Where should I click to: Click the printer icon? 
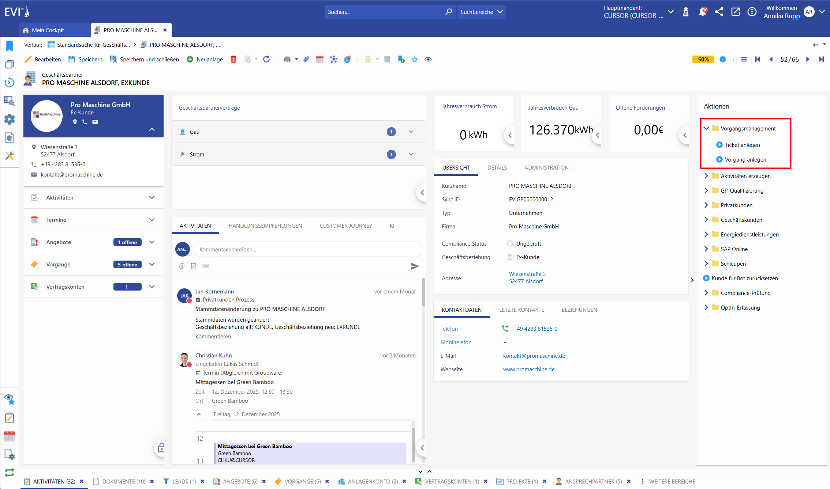[287, 59]
